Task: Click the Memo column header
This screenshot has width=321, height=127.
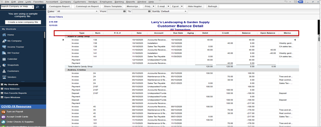Action: click(287, 33)
